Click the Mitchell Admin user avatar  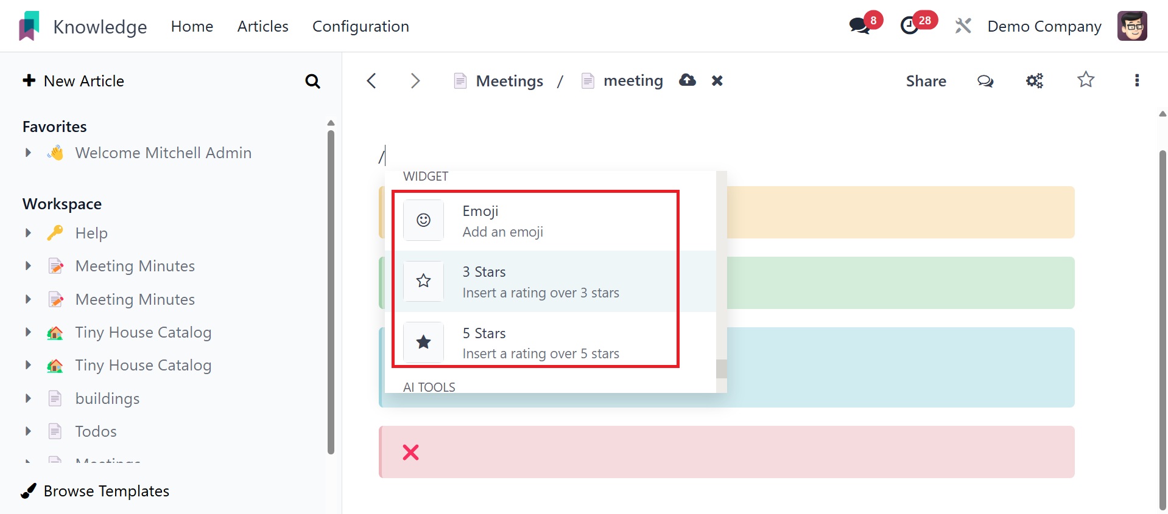(1132, 26)
